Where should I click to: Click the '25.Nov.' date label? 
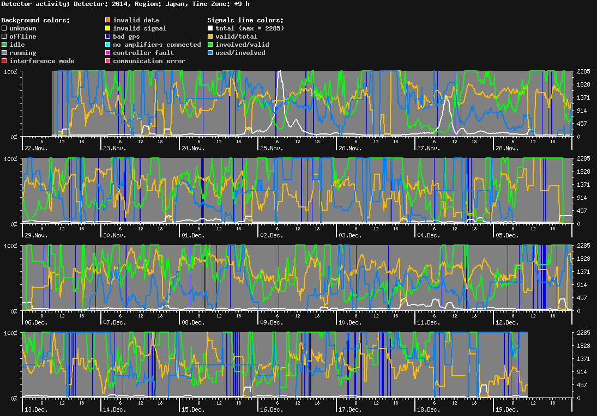coord(272,148)
